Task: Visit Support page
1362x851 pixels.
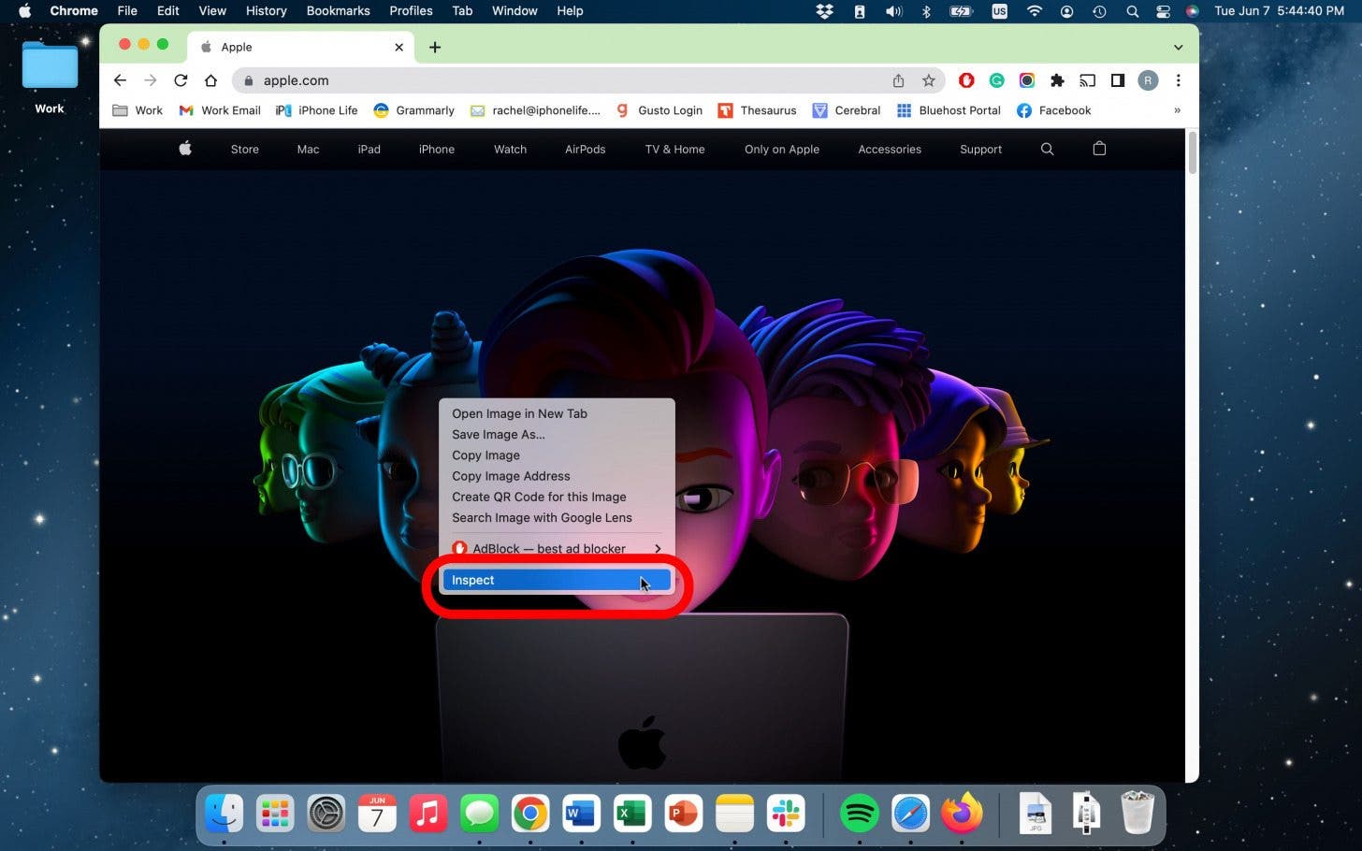Action: coord(980,150)
